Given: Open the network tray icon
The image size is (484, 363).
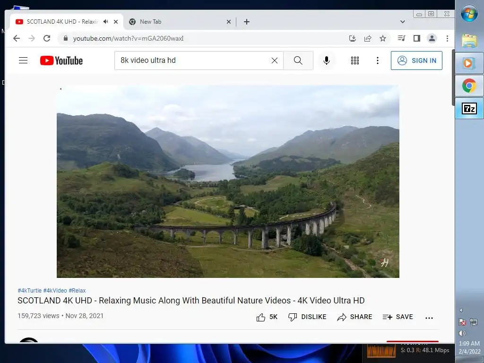Looking at the screenshot, I should tap(474, 322).
